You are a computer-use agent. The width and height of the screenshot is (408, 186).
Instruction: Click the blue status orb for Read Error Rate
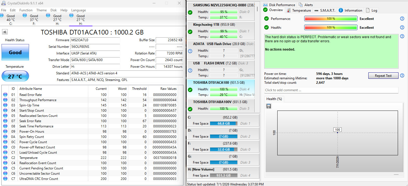(5, 95)
